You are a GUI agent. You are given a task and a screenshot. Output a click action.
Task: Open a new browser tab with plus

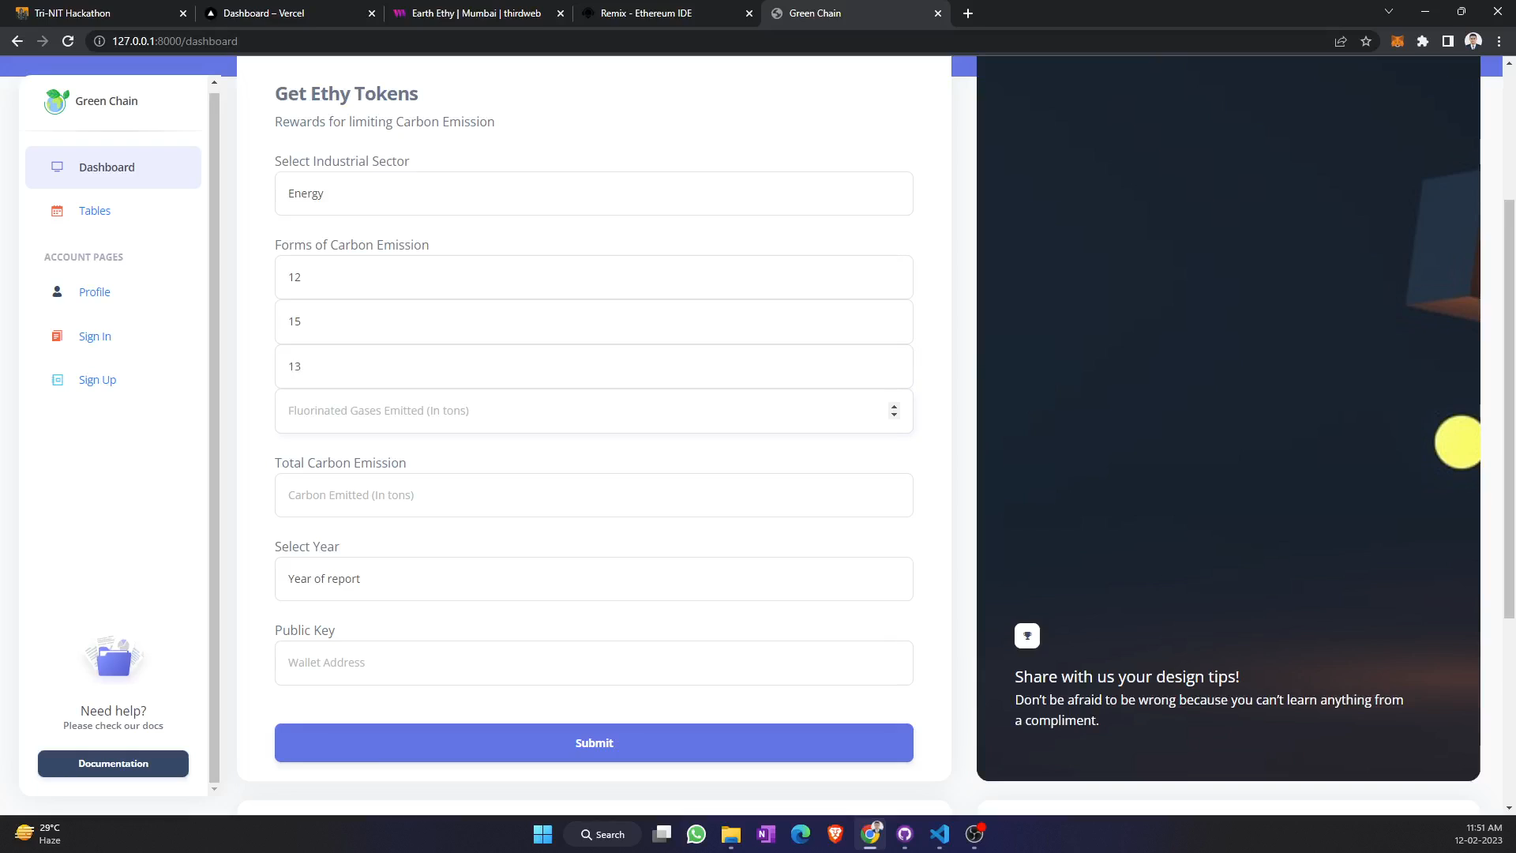click(x=968, y=13)
